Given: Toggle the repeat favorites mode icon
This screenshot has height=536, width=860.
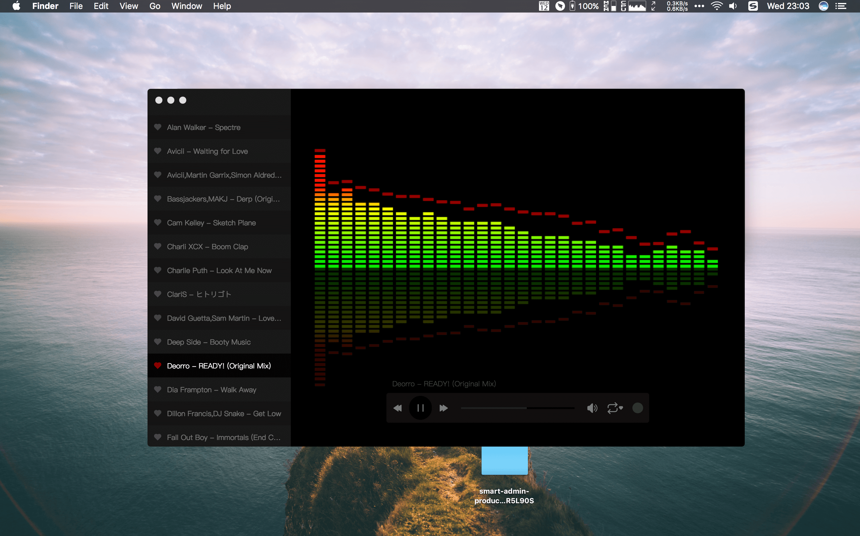Looking at the screenshot, I should tap(615, 408).
